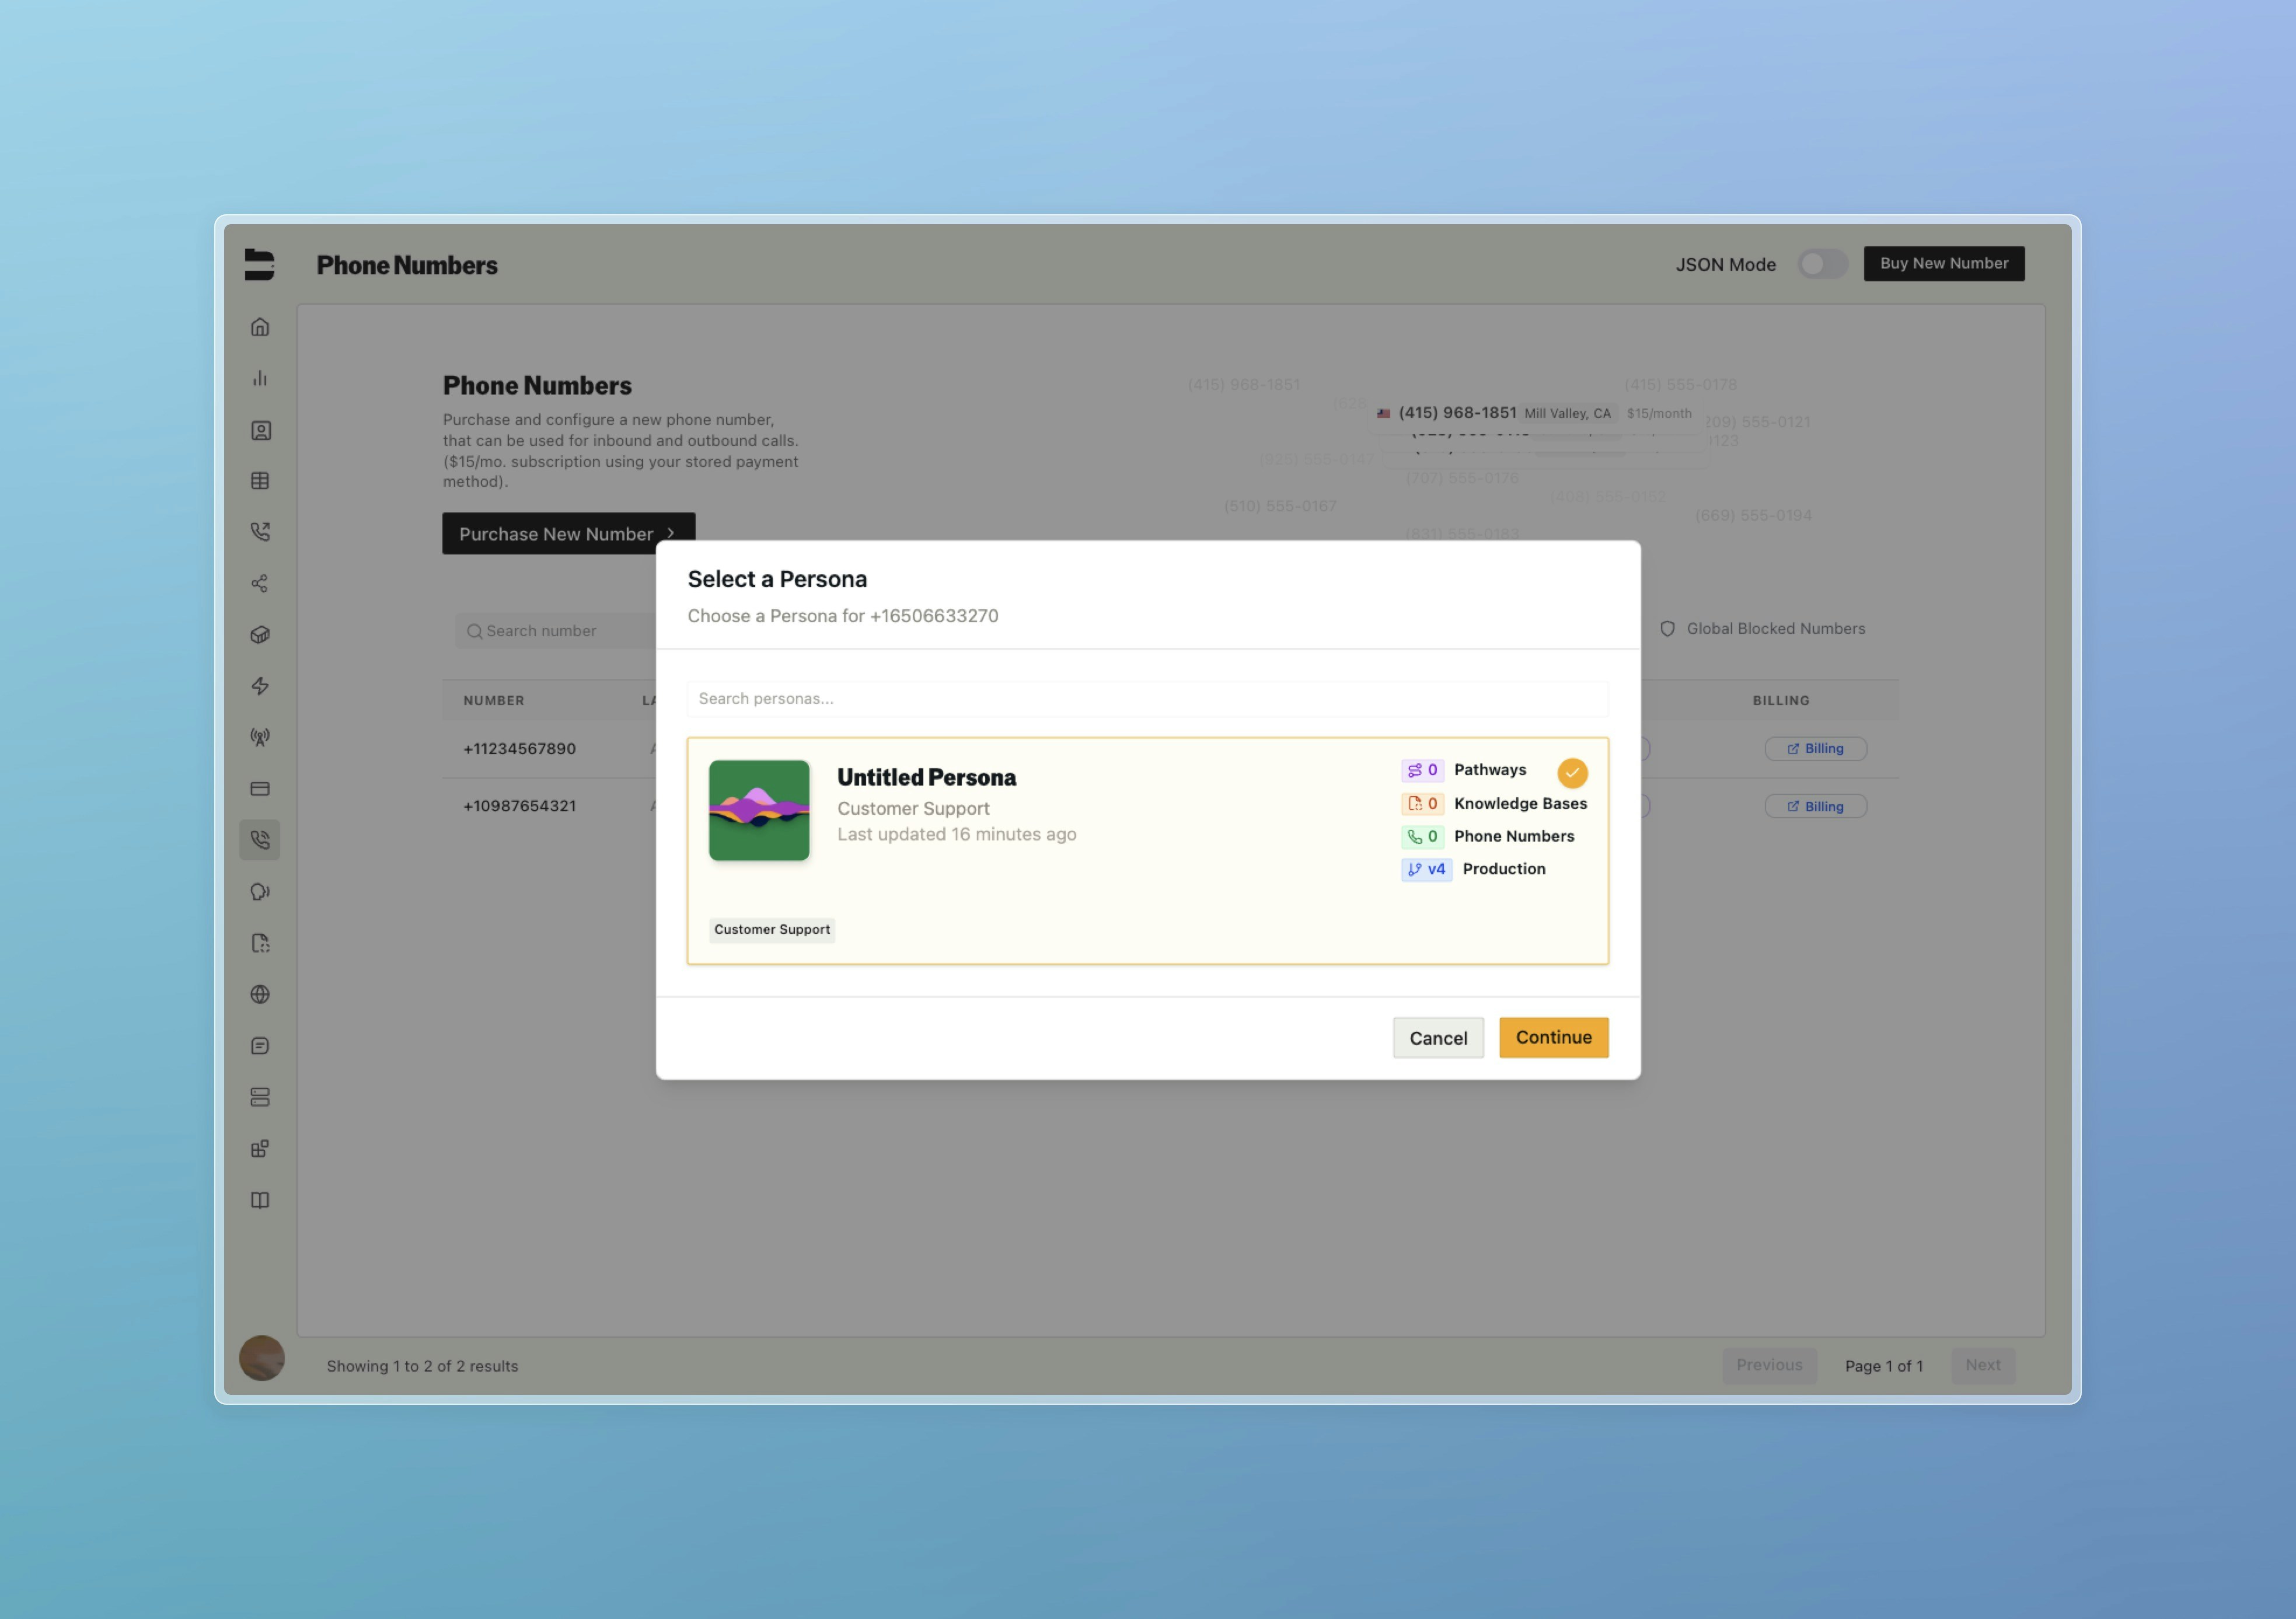The height and width of the screenshot is (1619, 2296).
Task: Click the globe icon in sidebar
Action: 260,994
